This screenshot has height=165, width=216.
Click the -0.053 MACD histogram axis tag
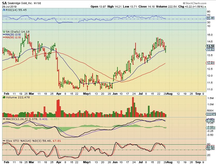click(x=211, y=128)
